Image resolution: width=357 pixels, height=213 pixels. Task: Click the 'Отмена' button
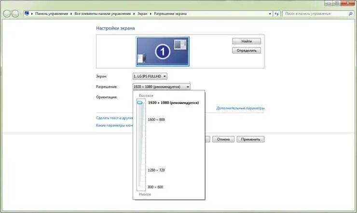pyautogui.click(x=223, y=139)
